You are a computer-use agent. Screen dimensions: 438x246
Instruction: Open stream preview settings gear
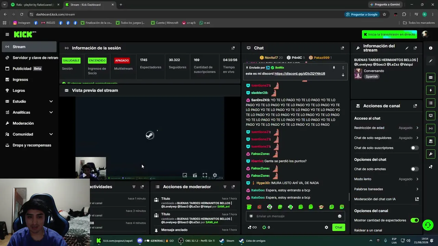pos(215,175)
